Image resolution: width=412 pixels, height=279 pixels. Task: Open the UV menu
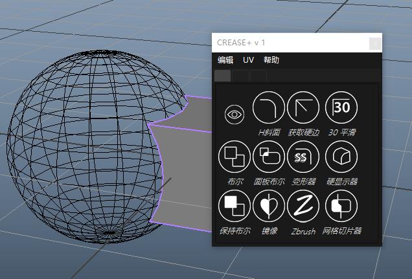tap(248, 60)
